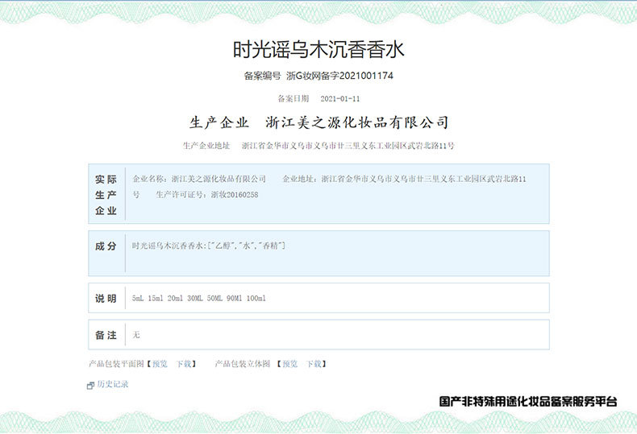Viewport: 637px width, 434px height.
Task: Click the ingredient list text 乙醇 水 香精
Action: click(x=246, y=246)
